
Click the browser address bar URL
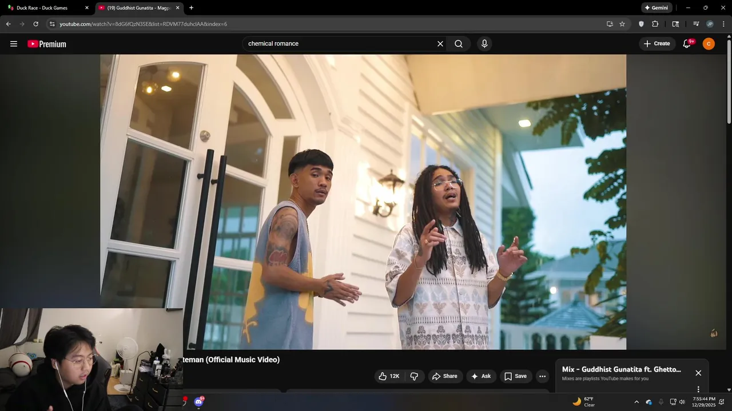tap(143, 24)
